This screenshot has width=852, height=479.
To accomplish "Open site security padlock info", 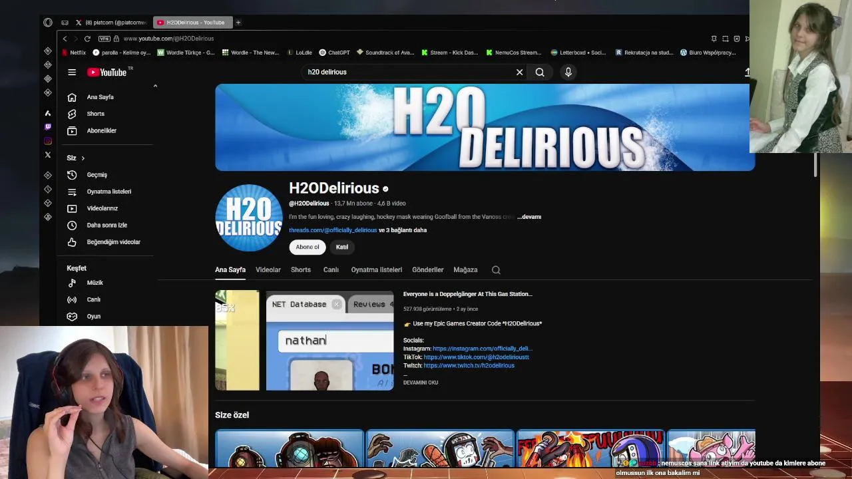I will coord(116,39).
